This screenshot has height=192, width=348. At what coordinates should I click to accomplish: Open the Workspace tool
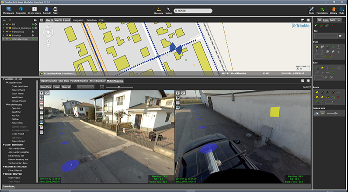pyautogui.click(x=8, y=10)
